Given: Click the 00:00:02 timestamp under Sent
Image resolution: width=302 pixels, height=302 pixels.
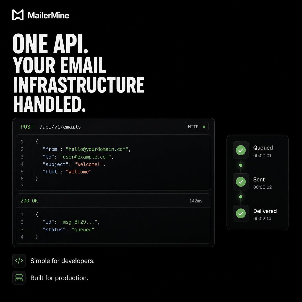Looking at the screenshot, I should (x=262, y=187).
